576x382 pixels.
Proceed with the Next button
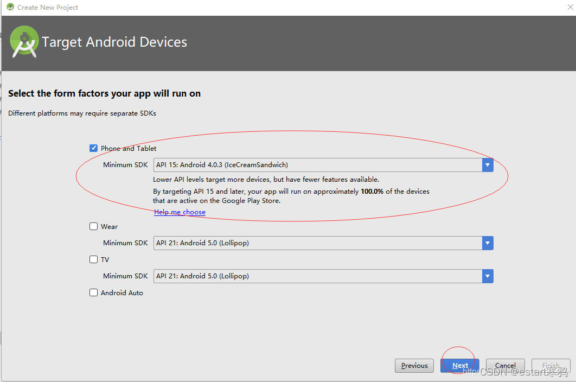[460, 366]
